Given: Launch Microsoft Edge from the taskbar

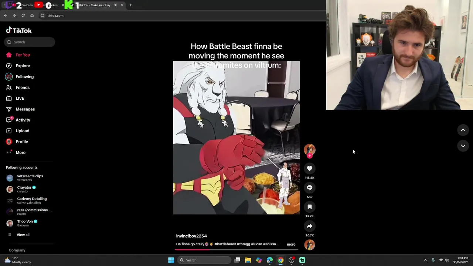Looking at the screenshot, I should [x=270, y=260].
